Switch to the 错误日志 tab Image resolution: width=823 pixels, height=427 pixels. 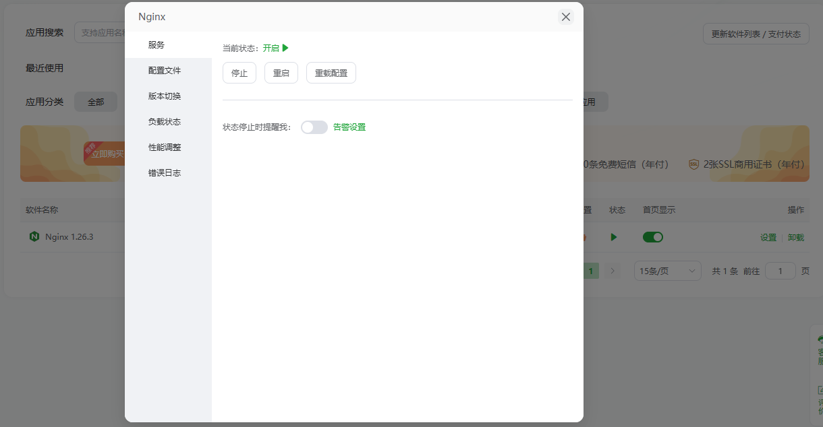163,172
